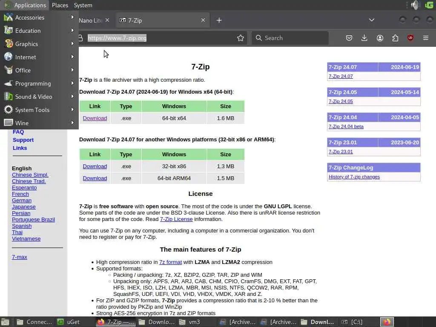
Task: Open the 7-max sidebar link
Action: (20, 257)
